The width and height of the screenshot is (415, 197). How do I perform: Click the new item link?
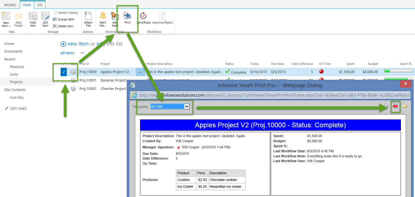[78, 44]
